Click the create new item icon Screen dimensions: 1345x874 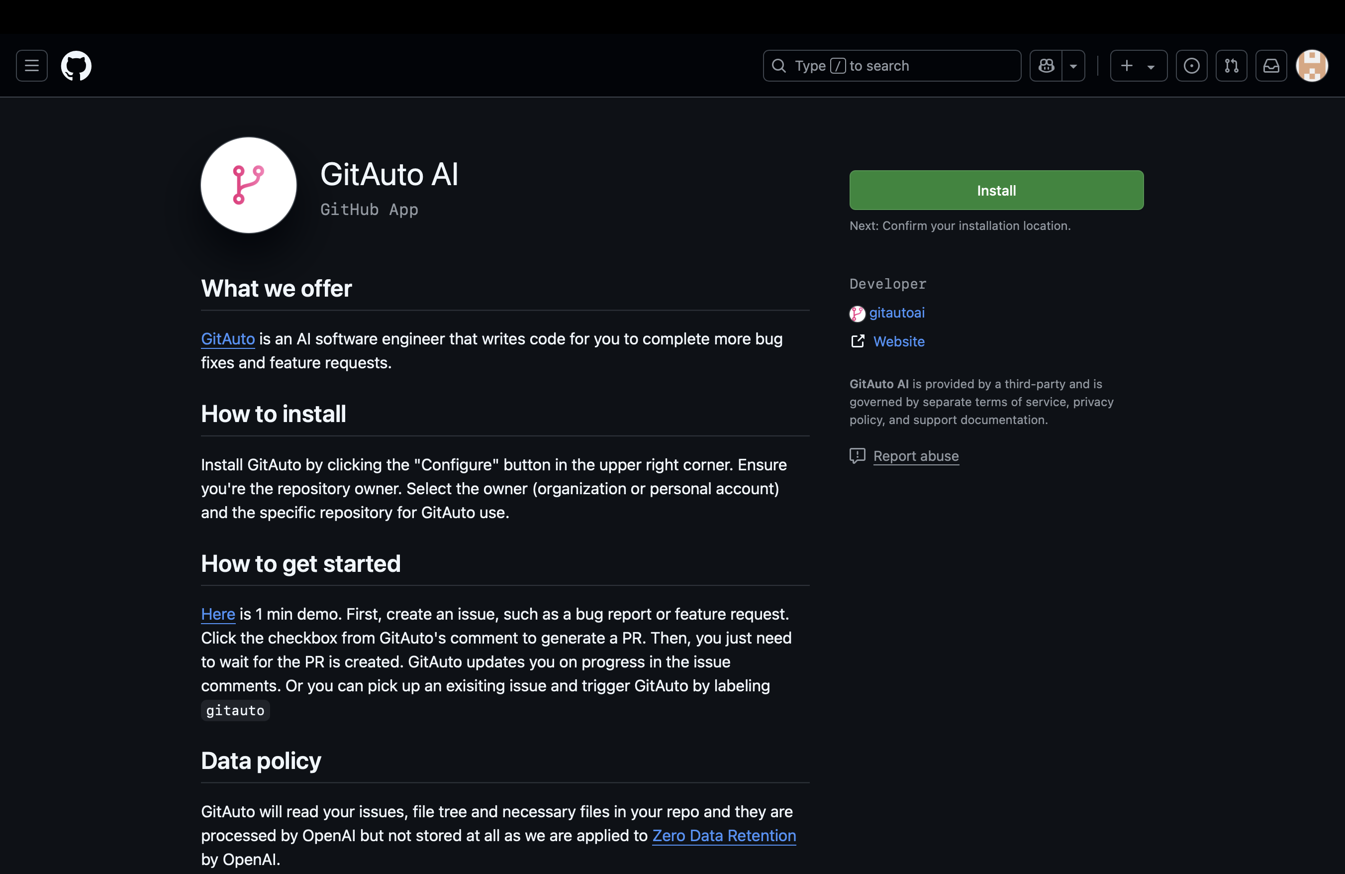[1127, 66]
